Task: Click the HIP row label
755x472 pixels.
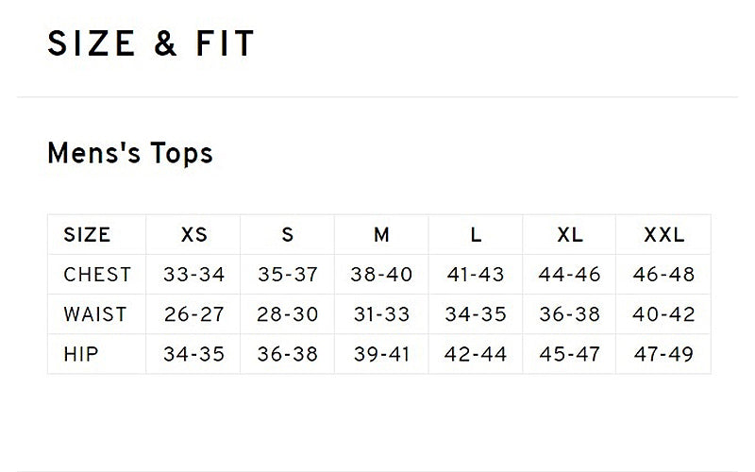Action: coord(81,354)
